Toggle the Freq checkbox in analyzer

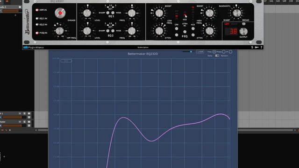214,52
